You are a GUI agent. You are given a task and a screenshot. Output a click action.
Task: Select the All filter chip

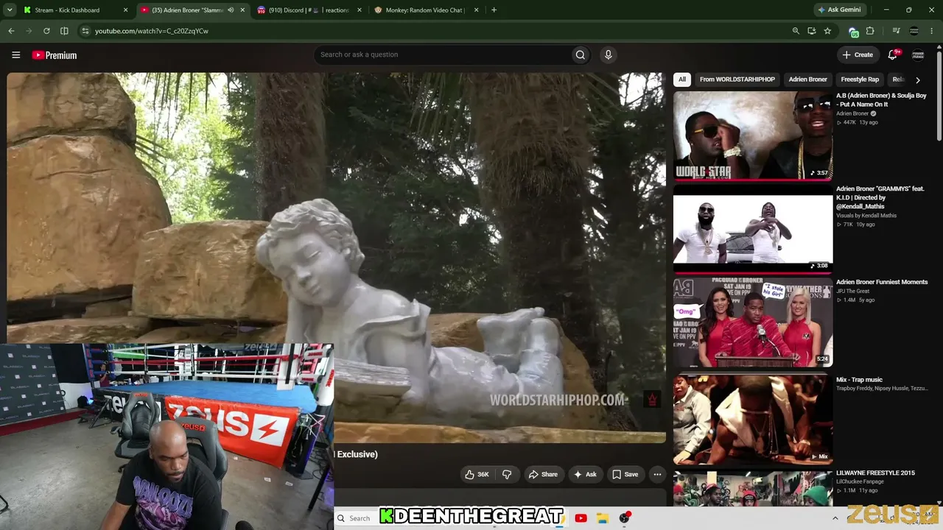coord(682,79)
